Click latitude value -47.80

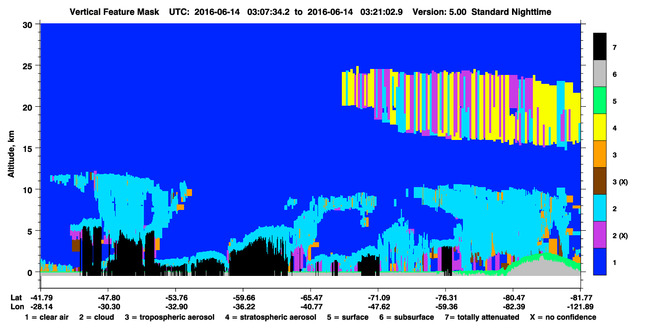pos(108,298)
